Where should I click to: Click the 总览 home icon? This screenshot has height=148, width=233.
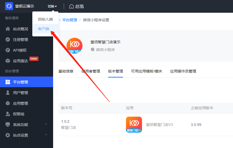pos(72,6)
